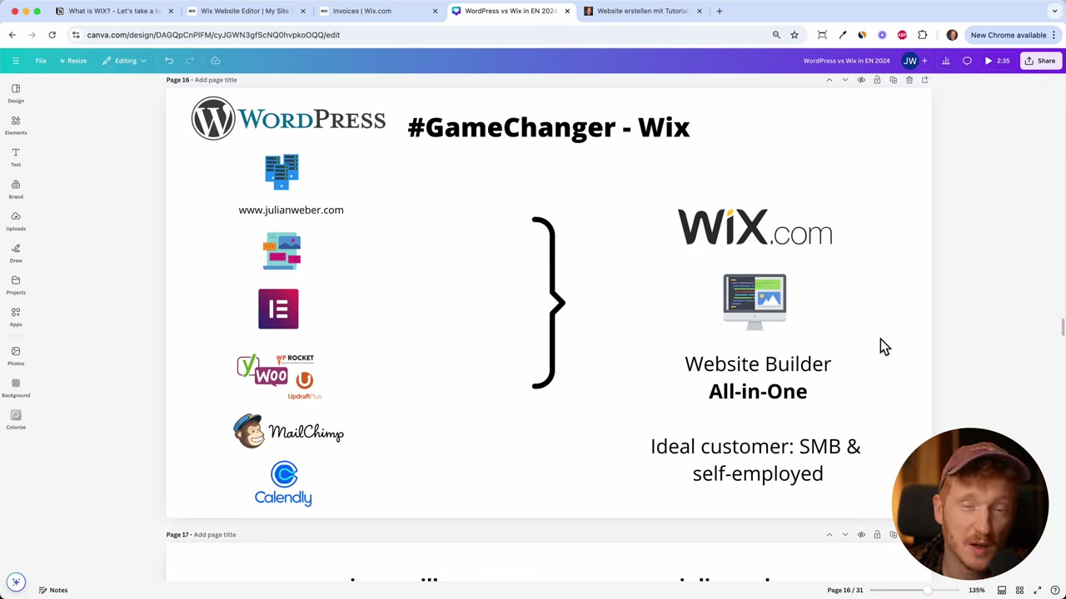This screenshot has width=1066, height=599.
Task: Hide page 17 with the eye icon
Action: (861, 535)
